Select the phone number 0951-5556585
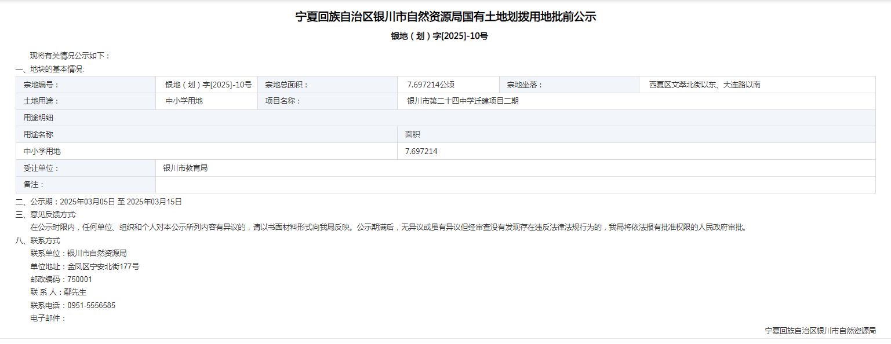This screenshot has height=344, width=891. (91, 305)
